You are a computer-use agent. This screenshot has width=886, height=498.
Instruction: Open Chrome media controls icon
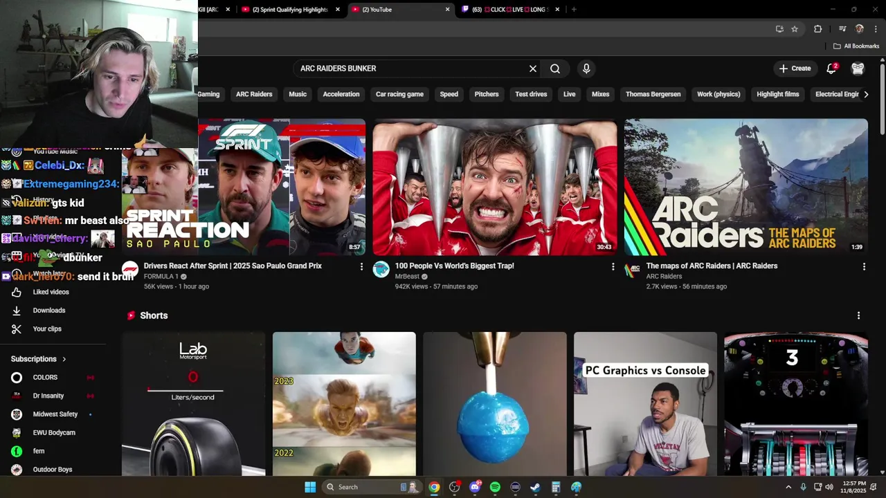(842, 29)
